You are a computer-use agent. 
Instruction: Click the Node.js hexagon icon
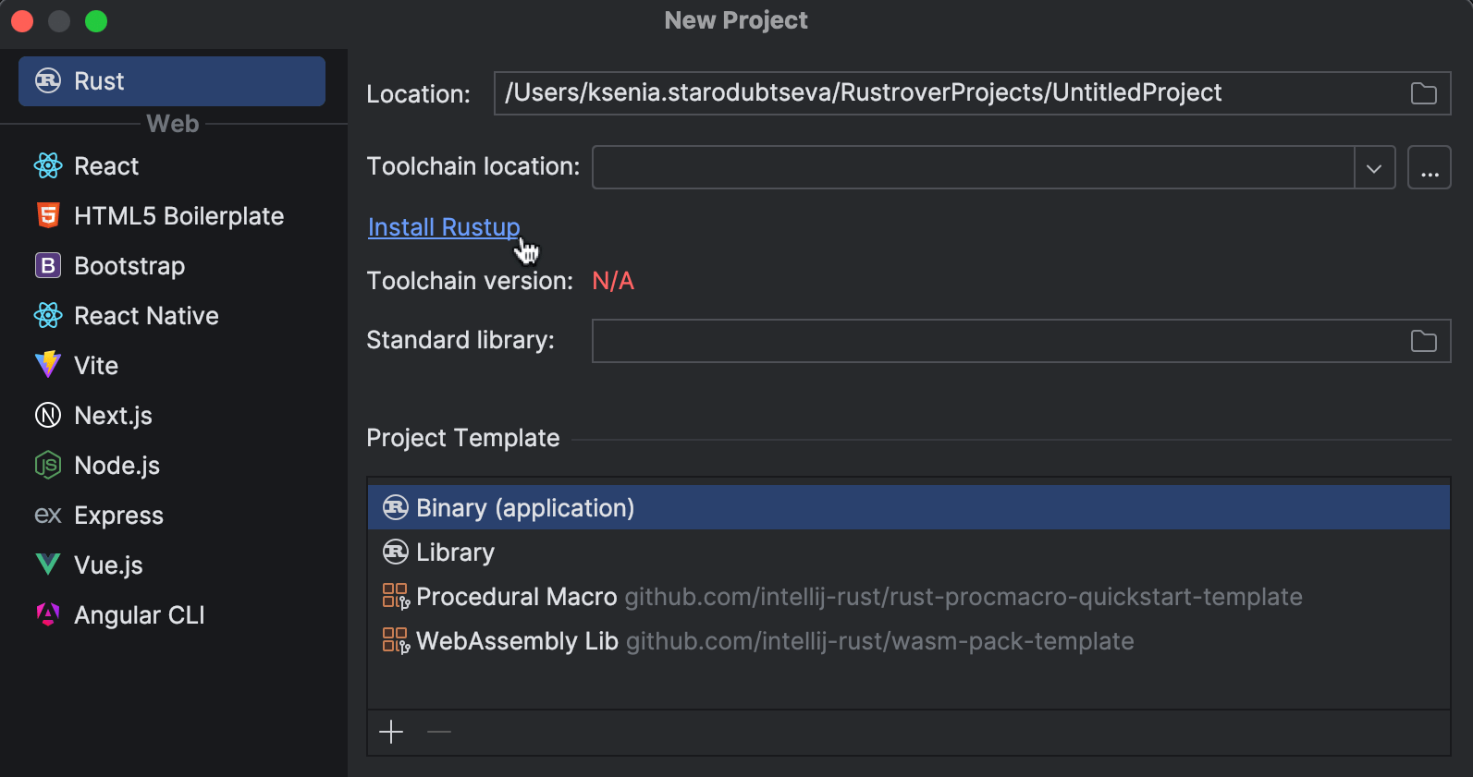tap(48, 466)
